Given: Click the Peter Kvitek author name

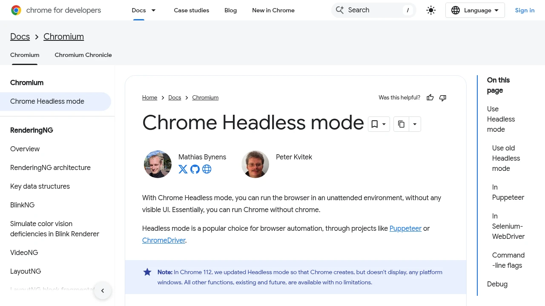Looking at the screenshot, I should pos(294,157).
